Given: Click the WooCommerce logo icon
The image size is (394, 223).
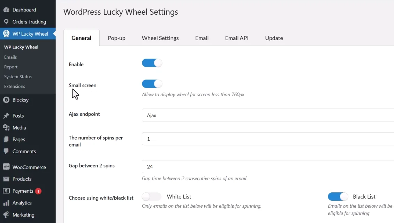Looking at the screenshot, I should point(6,167).
